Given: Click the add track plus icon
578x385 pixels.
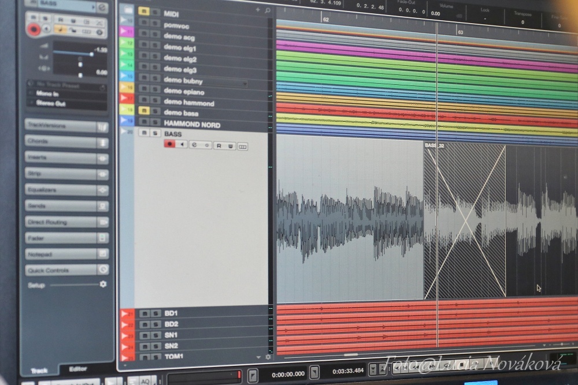Looking at the screenshot, I should point(258,10).
